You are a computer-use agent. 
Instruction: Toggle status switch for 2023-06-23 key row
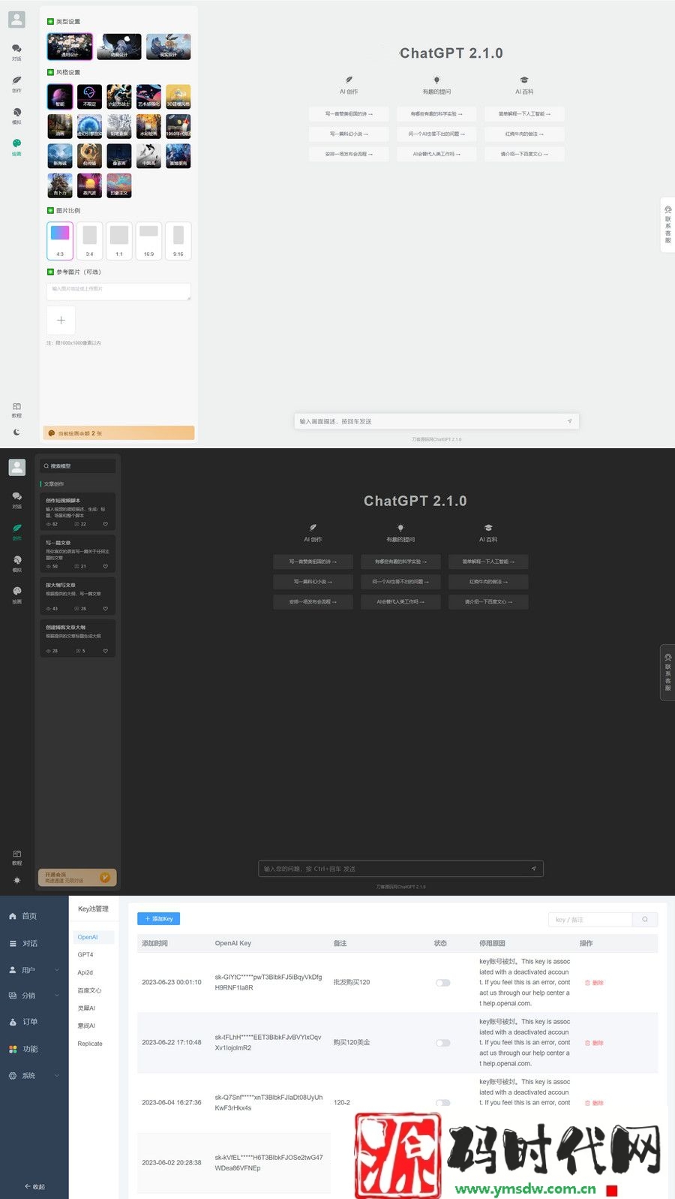(443, 982)
